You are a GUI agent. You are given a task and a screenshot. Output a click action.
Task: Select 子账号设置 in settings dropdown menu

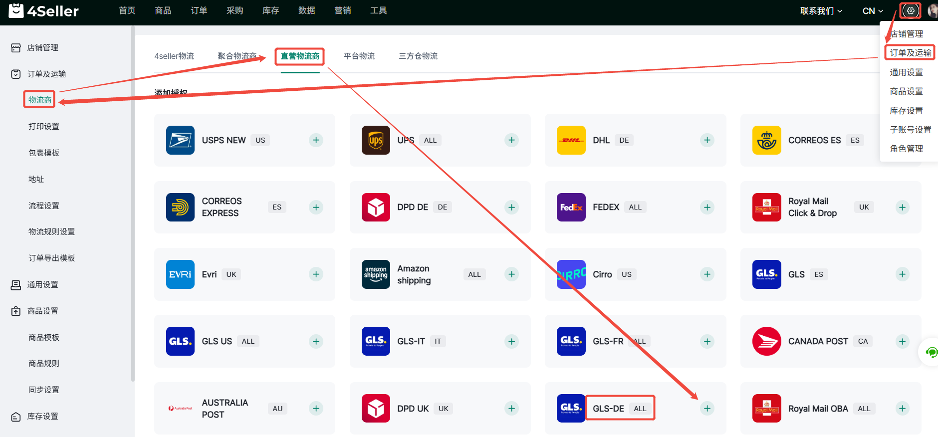pyautogui.click(x=911, y=130)
